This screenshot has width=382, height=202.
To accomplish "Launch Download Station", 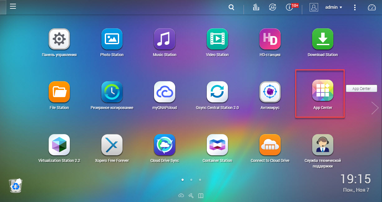I will pos(323,39).
